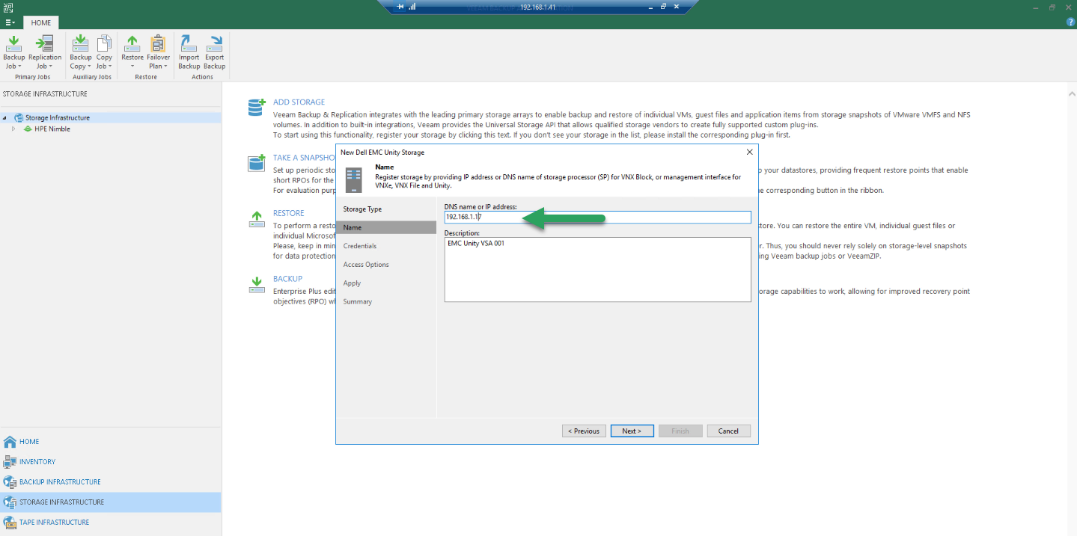Select Storage Infrastructure tree item
The height and width of the screenshot is (536, 1077).
pyautogui.click(x=58, y=117)
